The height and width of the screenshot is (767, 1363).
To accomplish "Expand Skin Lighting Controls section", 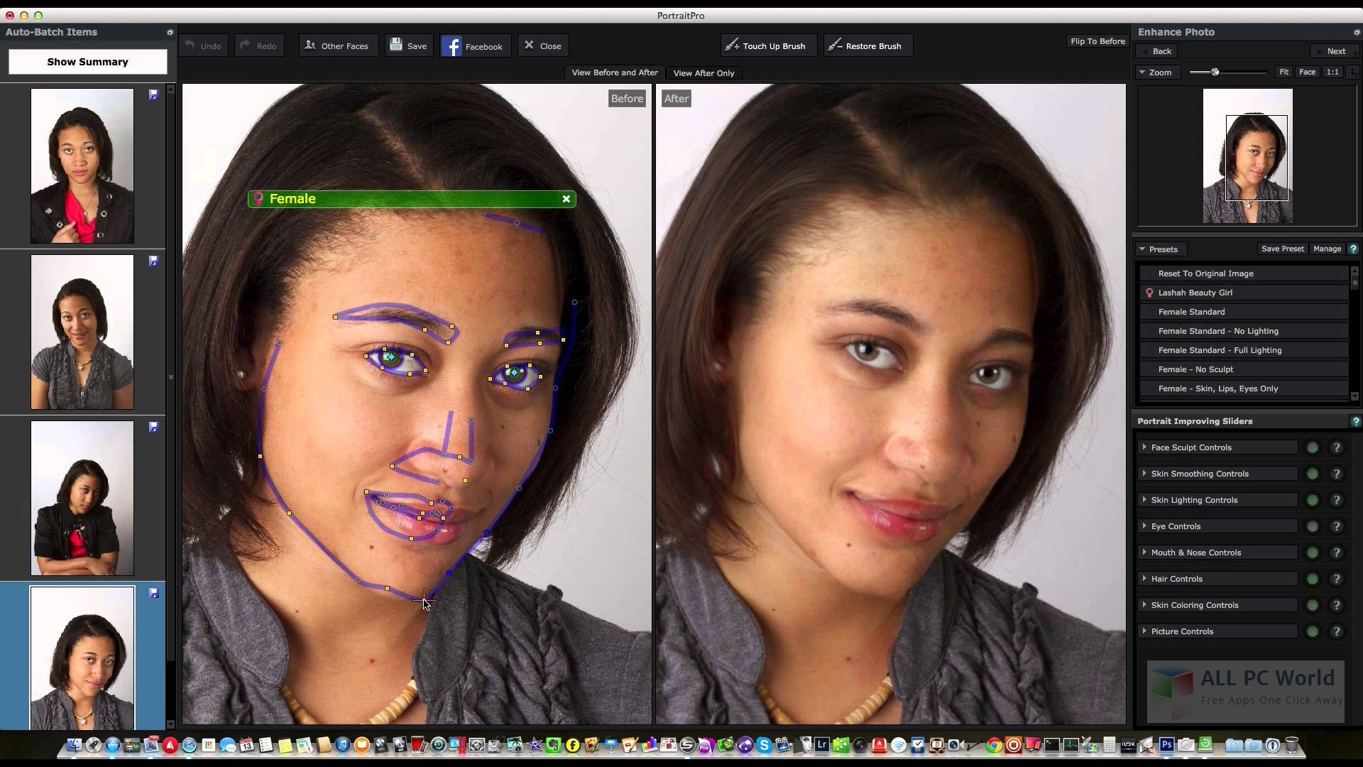I will 1144,500.
